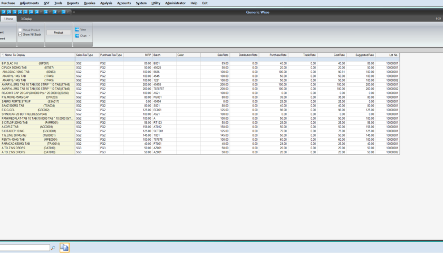Screen dimensions: 443x253
Task: Open the Adjustments menu
Action: [x=30, y=3]
